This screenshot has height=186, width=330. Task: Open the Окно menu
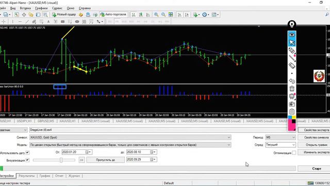71,8
